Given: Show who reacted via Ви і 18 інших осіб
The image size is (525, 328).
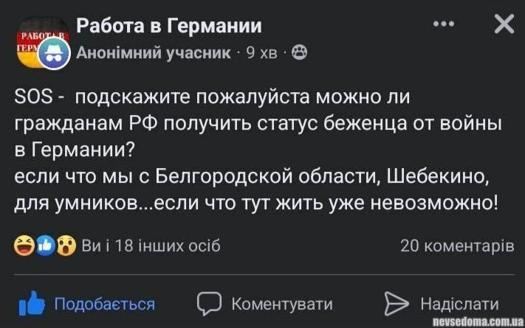Looking at the screenshot, I should tap(151, 246).
